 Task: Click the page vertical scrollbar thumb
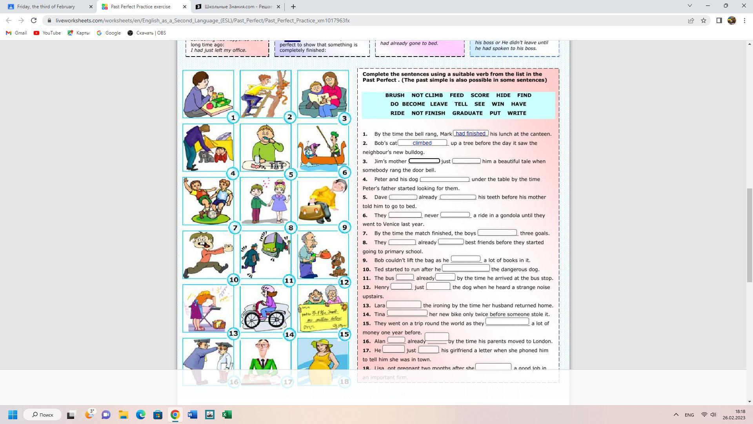click(x=749, y=236)
